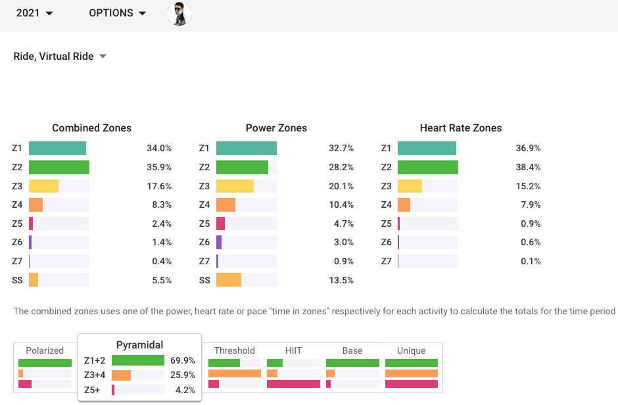
Task: Expand the OPTIONS menu
Action: (x=118, y=13)
